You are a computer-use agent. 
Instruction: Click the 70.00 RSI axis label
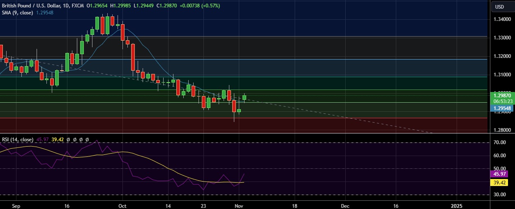500,142
